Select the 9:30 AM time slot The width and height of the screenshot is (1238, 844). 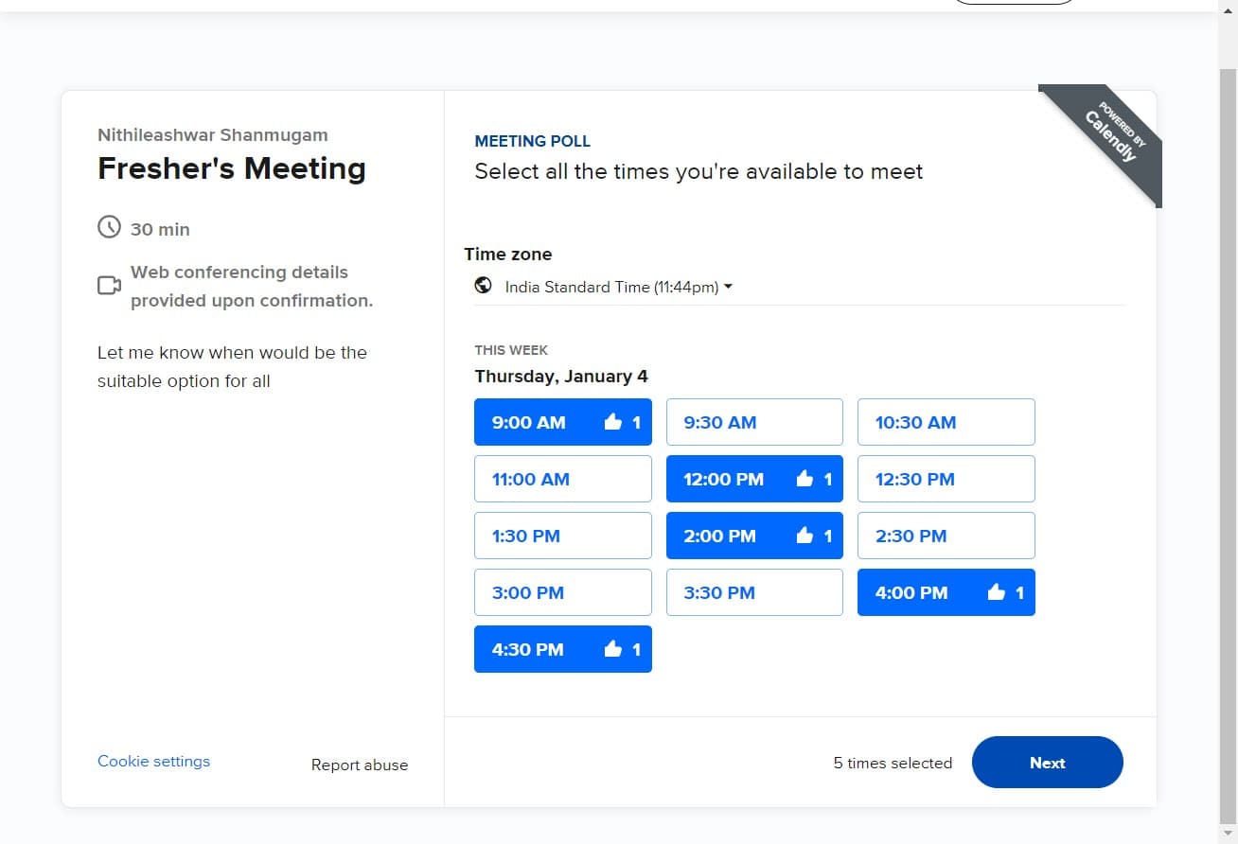click(x=754, y=422)
